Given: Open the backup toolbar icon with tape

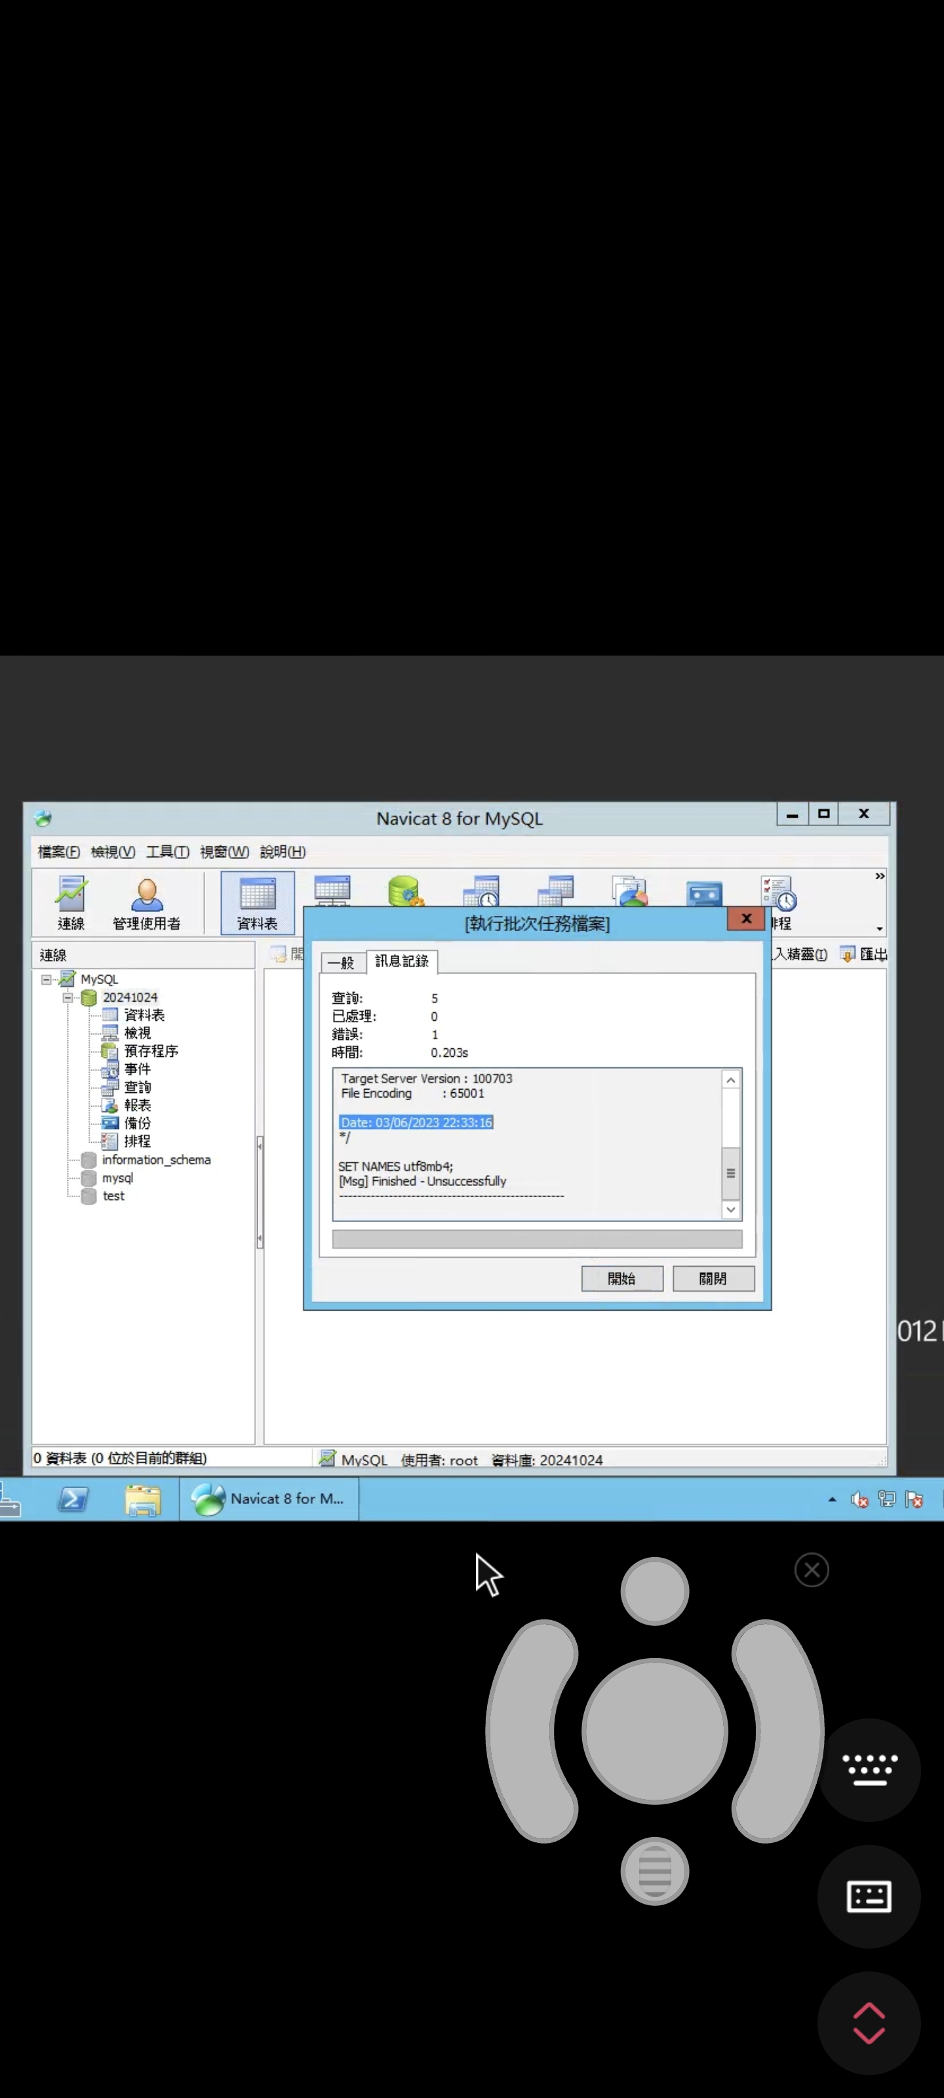Looking at the screenshot, I should coord(705,892).
